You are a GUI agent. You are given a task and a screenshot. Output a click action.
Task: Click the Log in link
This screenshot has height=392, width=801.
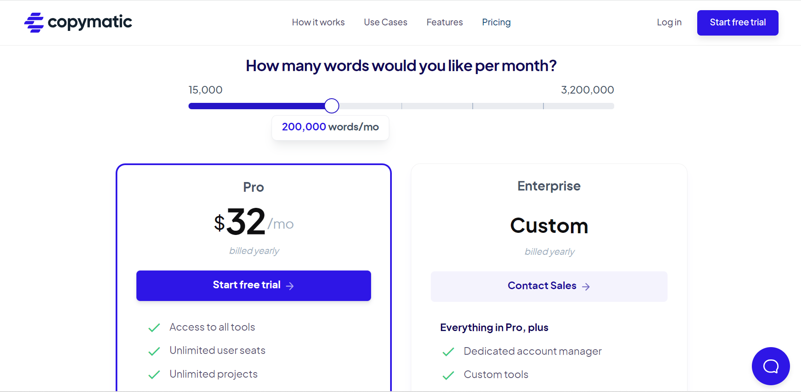tap(669, 22)
